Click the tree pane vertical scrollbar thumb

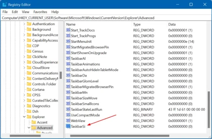coord(61,75)
